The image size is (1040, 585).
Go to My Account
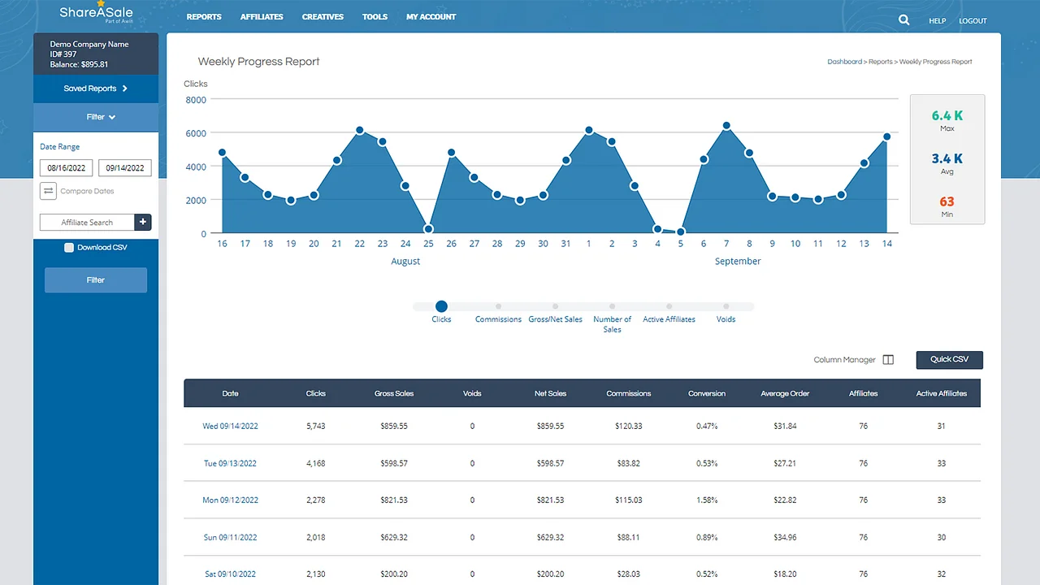431,16
